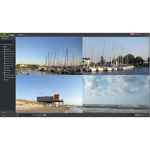Expand the PTZ panel in sidebar

pyautogui.click(x=8, y=116)
